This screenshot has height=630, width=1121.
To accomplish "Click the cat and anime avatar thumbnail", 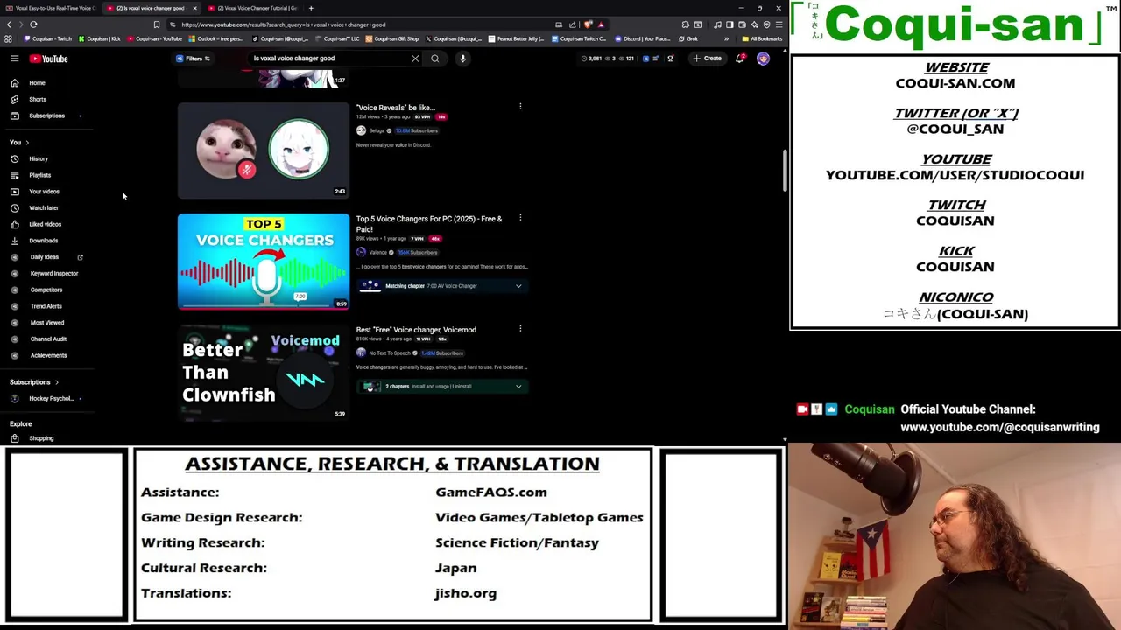I will click(264, 150).
